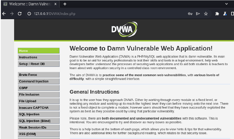Screen dimensions: 234x139
Task: Click the site information icon in the address bar
Action: pos(29,14)
